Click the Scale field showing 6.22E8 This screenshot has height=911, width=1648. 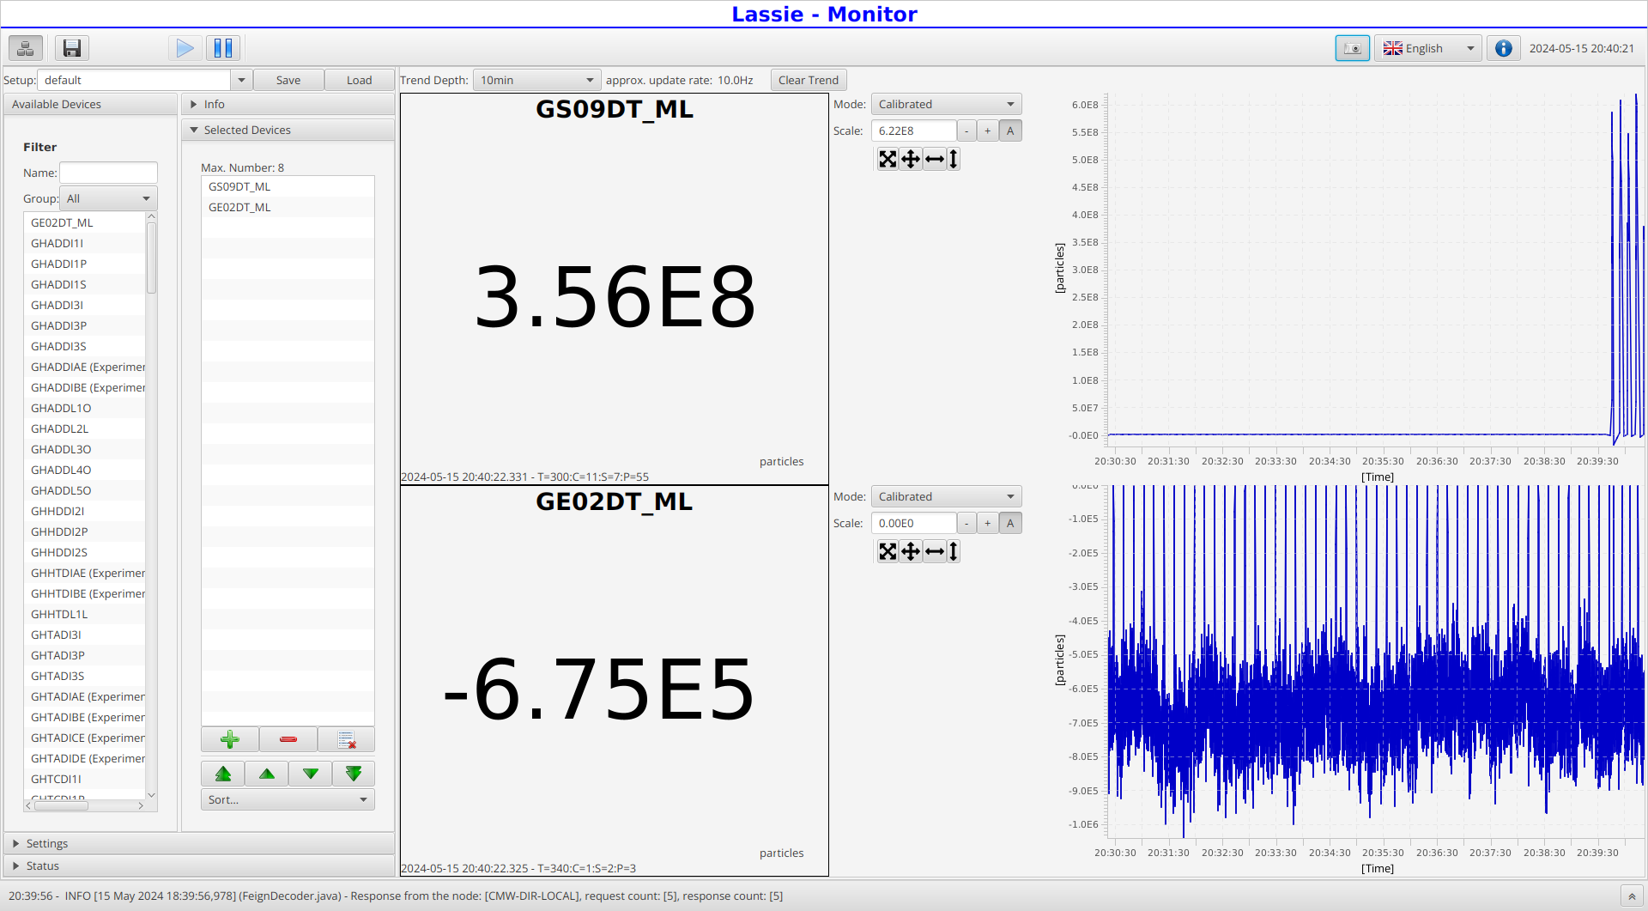tap(913, 131)
